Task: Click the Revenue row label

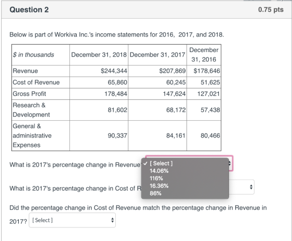Action: point(41,71)
